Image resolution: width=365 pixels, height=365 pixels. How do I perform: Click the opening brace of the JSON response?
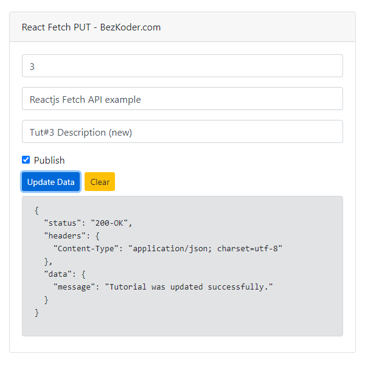click(36, 210)
